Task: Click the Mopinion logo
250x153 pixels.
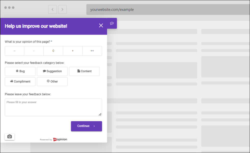Action: coord(60,139)
